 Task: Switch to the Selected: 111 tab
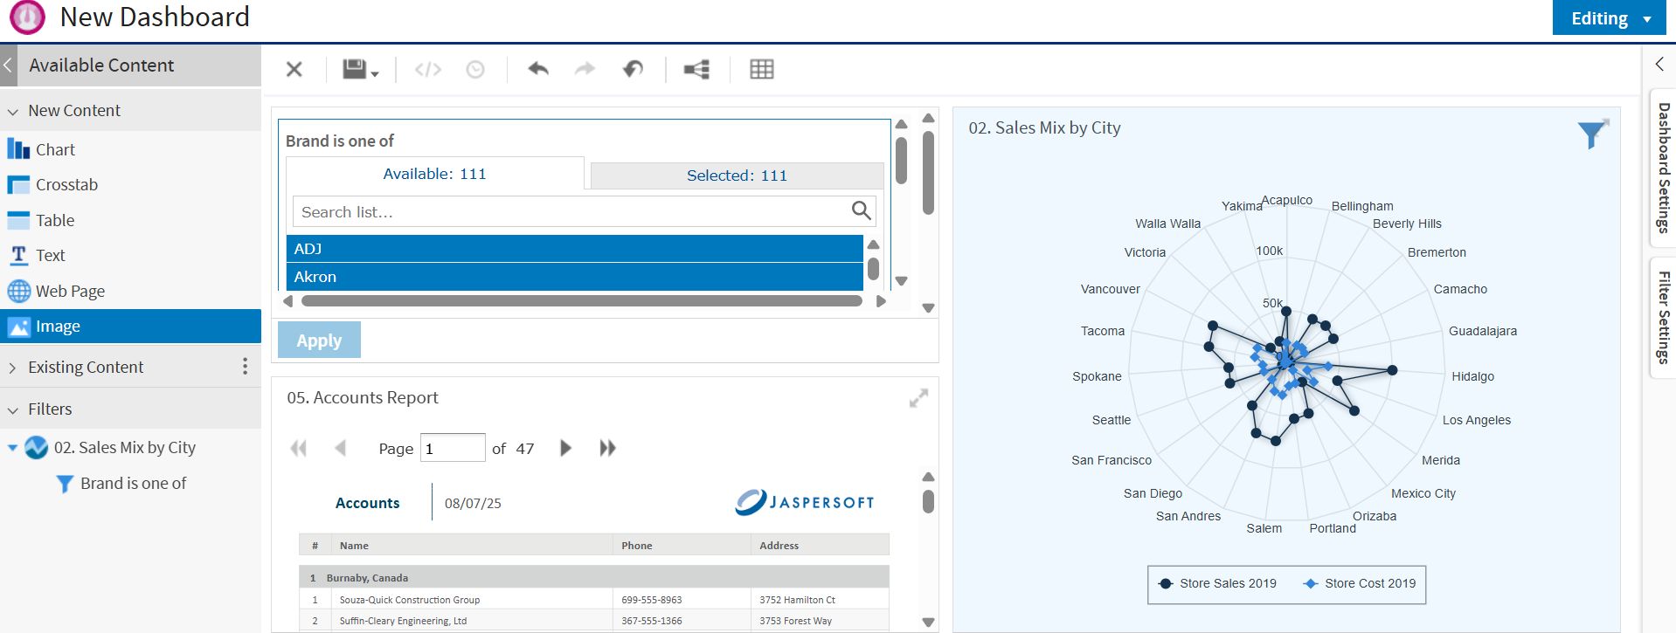[x=737, y=175]
